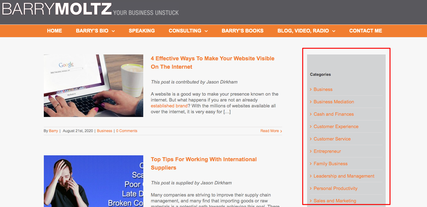Go to Barry's Books page

click(242, 31)
